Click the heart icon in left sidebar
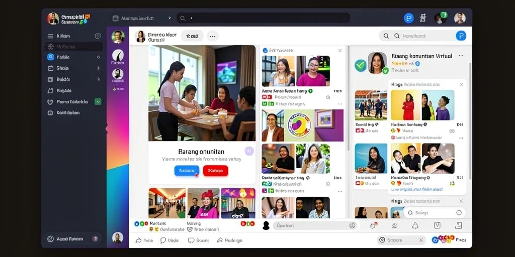Screen dimensions: 515x257 point(50,102)
